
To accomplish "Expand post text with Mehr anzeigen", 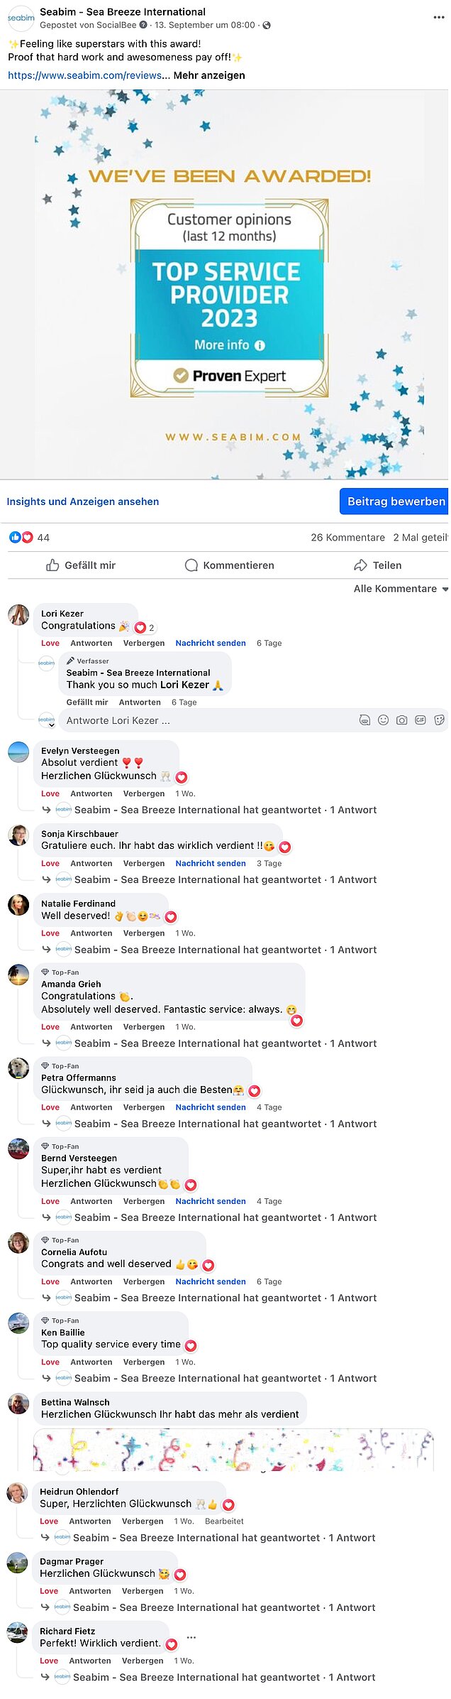I will click(x=209, y=75).
